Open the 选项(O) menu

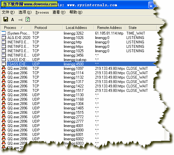click(x=25, y=12)
